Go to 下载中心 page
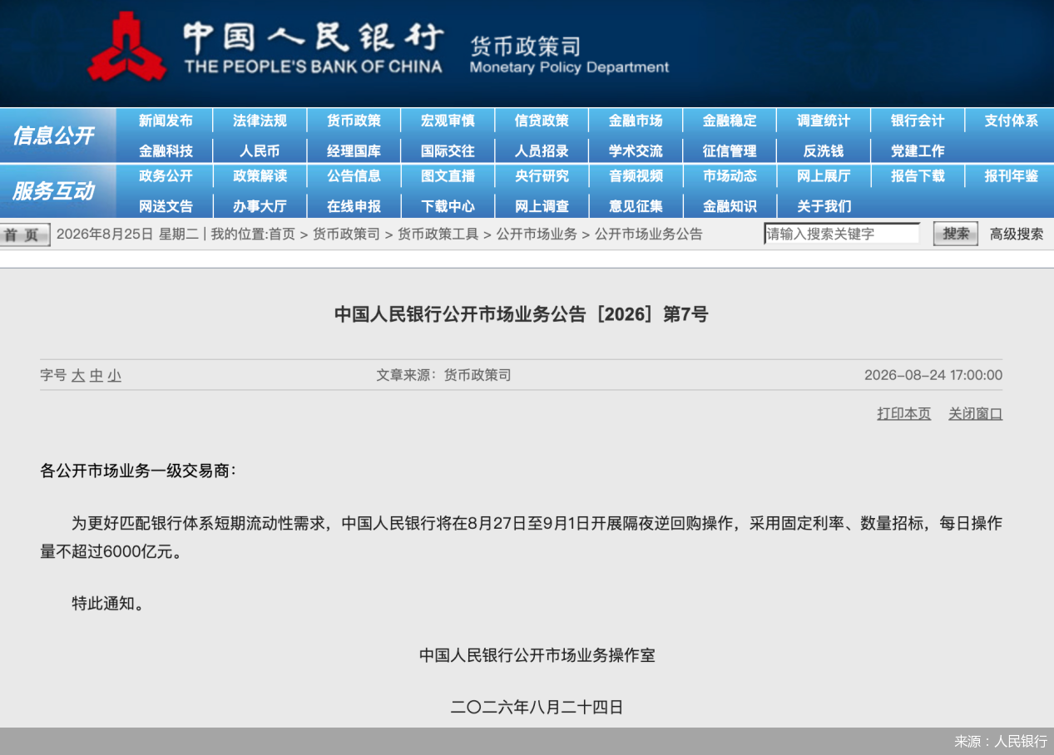 [x=448, y=206]
